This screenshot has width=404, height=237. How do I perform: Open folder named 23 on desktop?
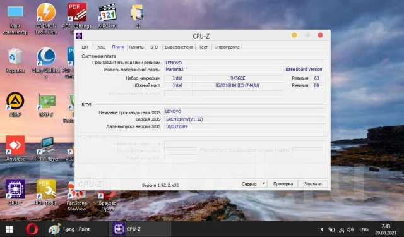coord(138,16)
